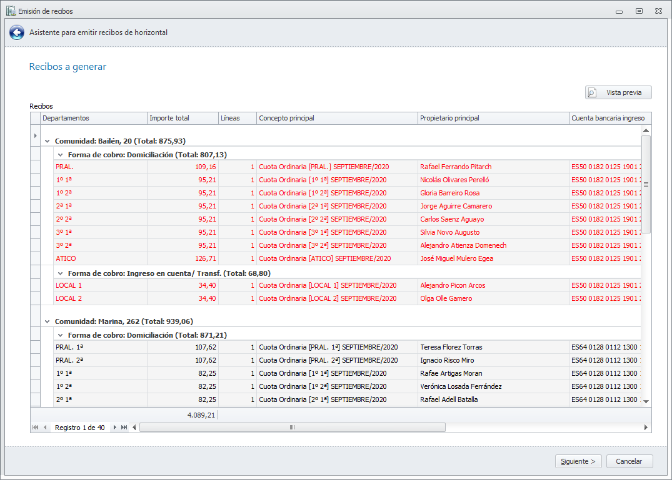Screen dimensions: 672x480
Task: Jump to the last record in navigator
Action: (124, 428)
